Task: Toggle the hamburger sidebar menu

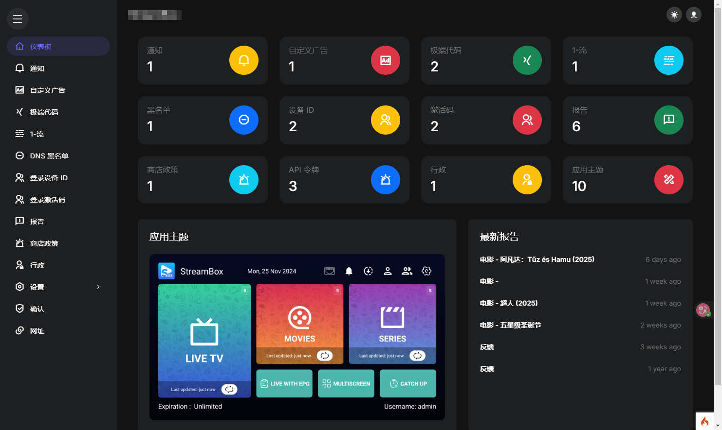Action: point(18,19)
